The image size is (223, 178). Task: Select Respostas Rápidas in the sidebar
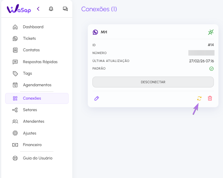tap(40, 62)
